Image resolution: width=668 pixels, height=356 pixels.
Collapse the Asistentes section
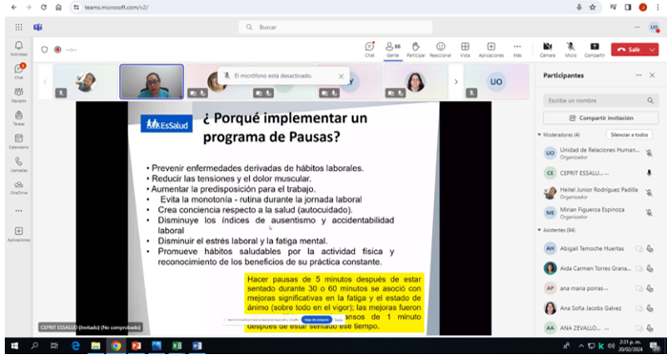pos(539,230)
